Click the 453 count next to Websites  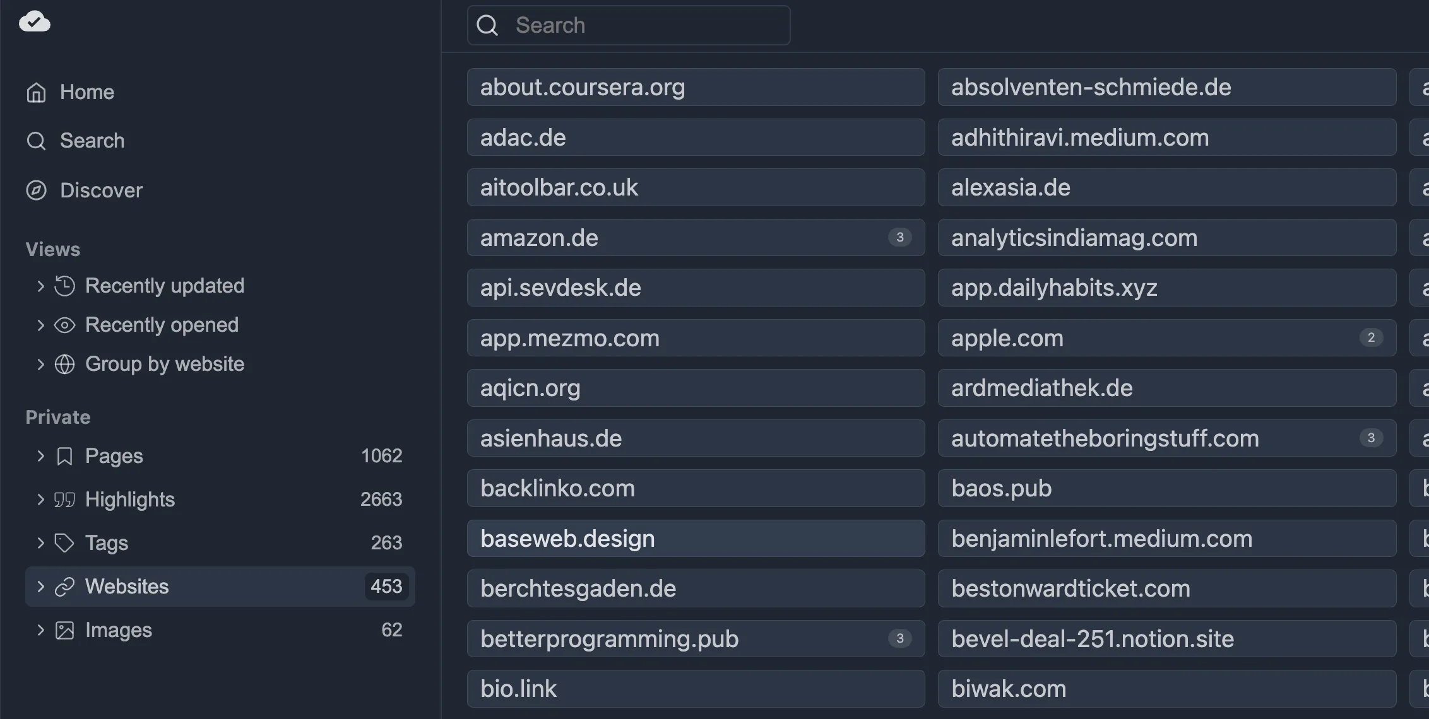[x=386, y=587]
